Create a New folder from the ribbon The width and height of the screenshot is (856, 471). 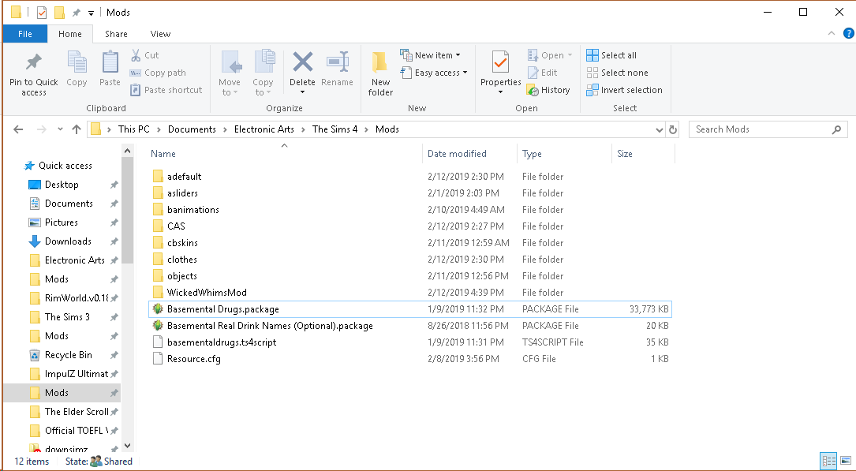[380, 73]
